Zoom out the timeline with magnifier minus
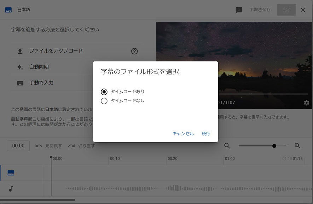This screenshot has height=204, width=313. pyautogui.click(x=227, y=146)
